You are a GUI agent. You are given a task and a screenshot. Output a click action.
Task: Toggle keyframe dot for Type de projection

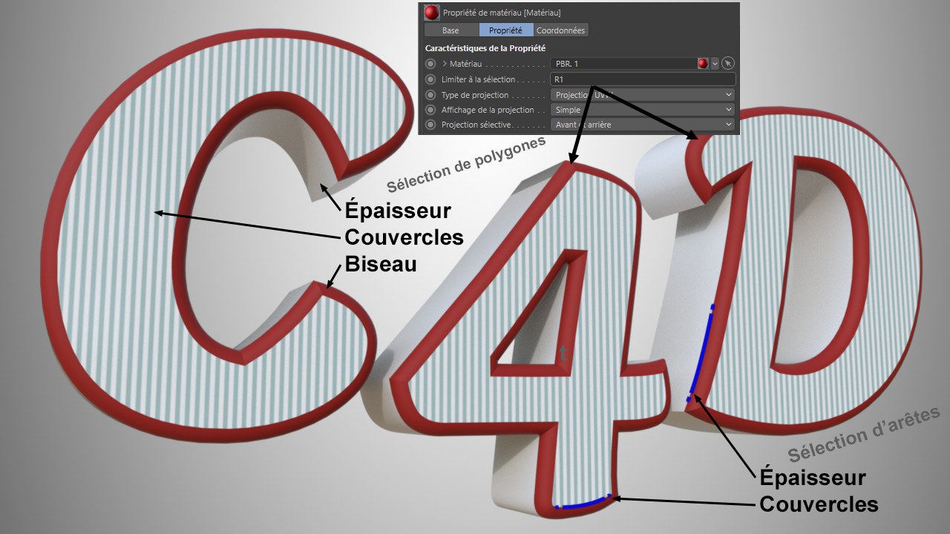tap(430, 95)
